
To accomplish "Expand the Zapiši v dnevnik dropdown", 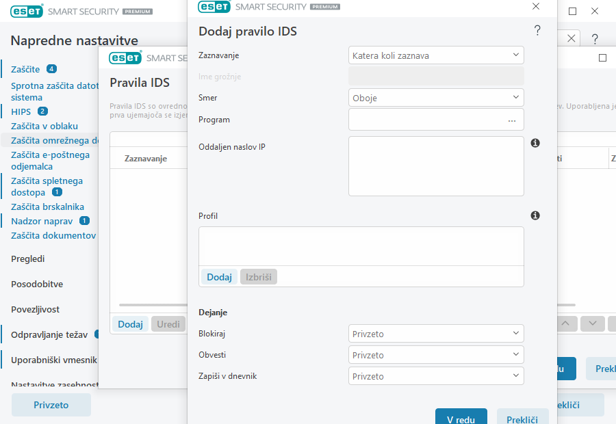I will coord(436,376).
